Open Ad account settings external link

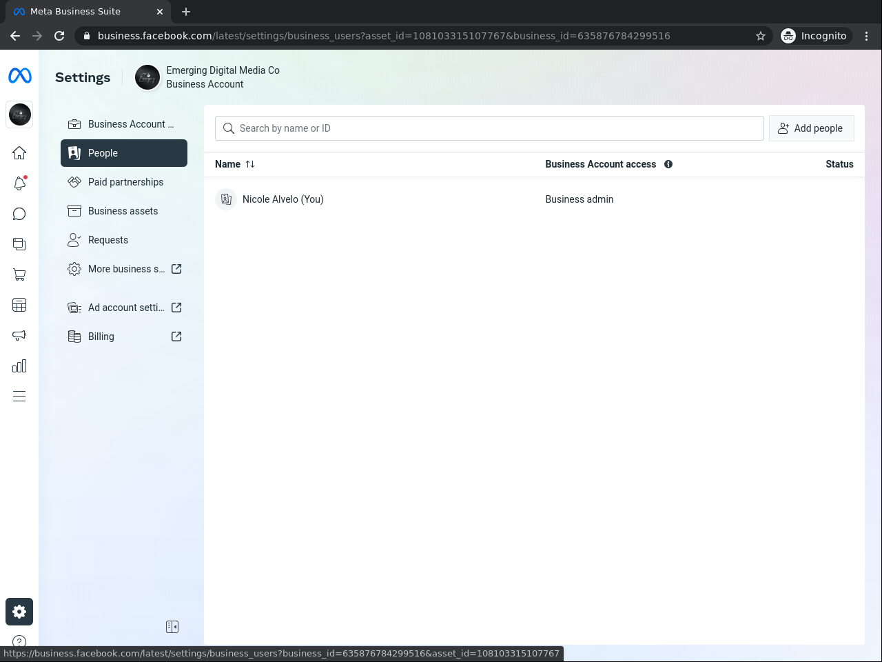tap(124, 308)
